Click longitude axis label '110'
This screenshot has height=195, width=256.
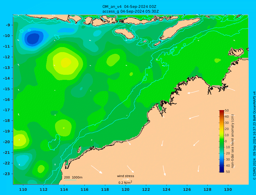click(23, 189)
